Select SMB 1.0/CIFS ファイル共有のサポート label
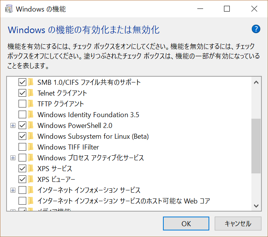This screenshot has height=237, width=268. click(89, 82)
